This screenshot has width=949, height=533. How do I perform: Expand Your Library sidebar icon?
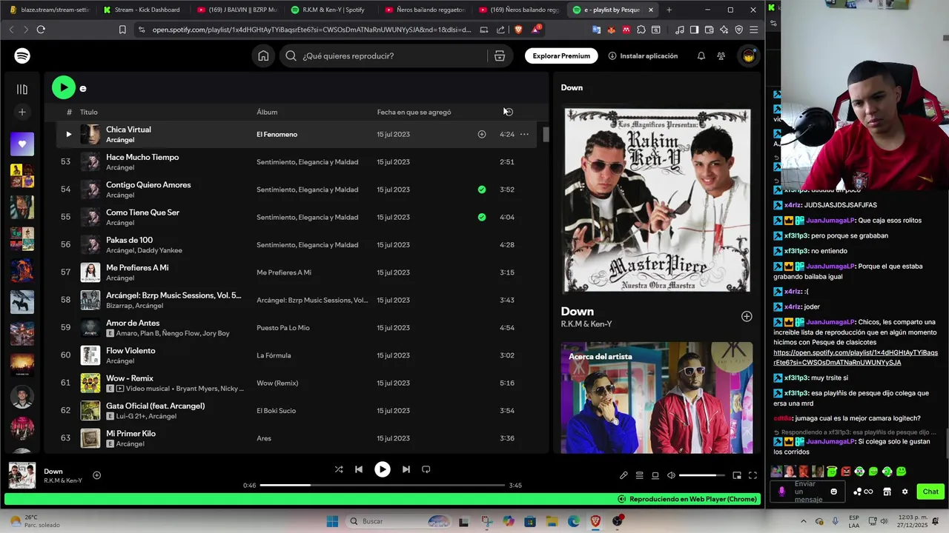22,89
